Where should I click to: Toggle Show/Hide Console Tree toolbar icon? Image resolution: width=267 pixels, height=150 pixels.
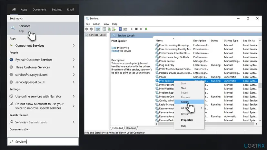pos(98,29)
